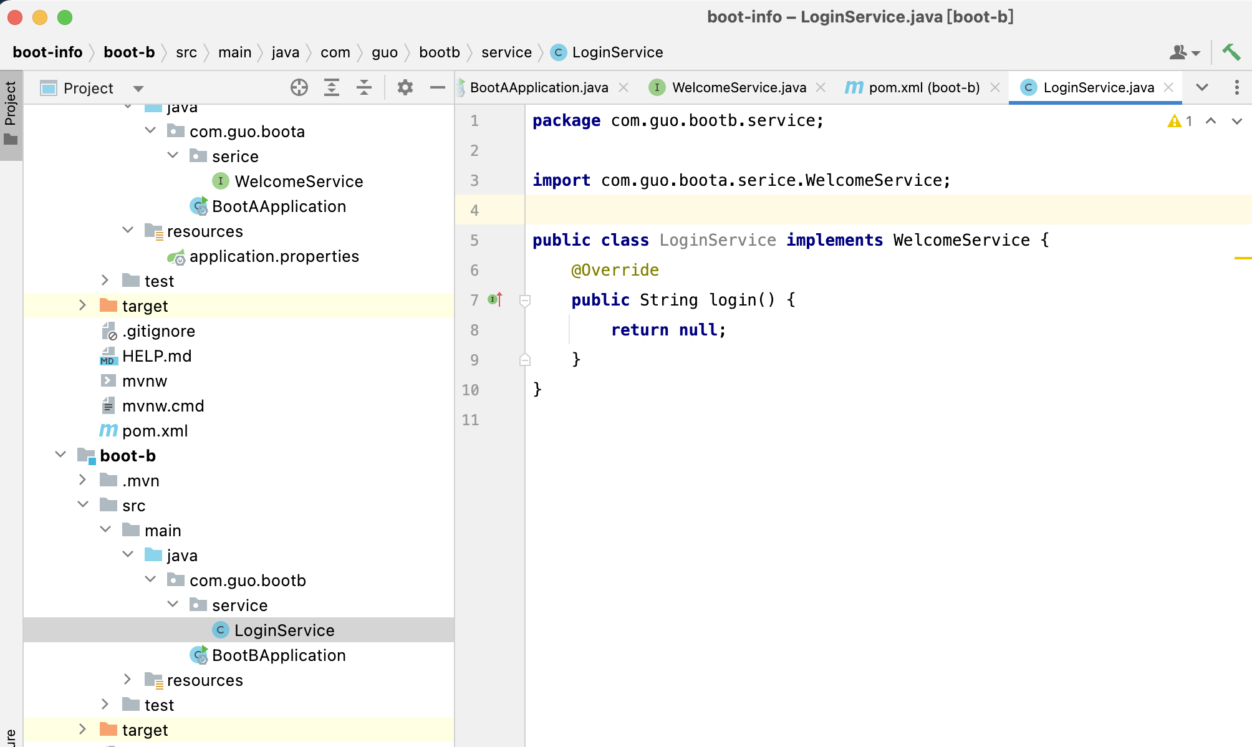Click the Select Opened File locate icon

[299, 88]
